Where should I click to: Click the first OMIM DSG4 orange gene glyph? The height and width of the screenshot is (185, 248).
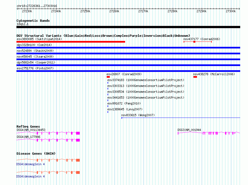[x=48, y=160]
